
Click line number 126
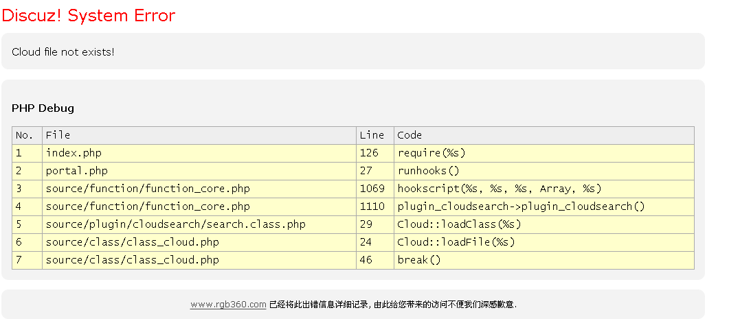[x=375, y=153]
